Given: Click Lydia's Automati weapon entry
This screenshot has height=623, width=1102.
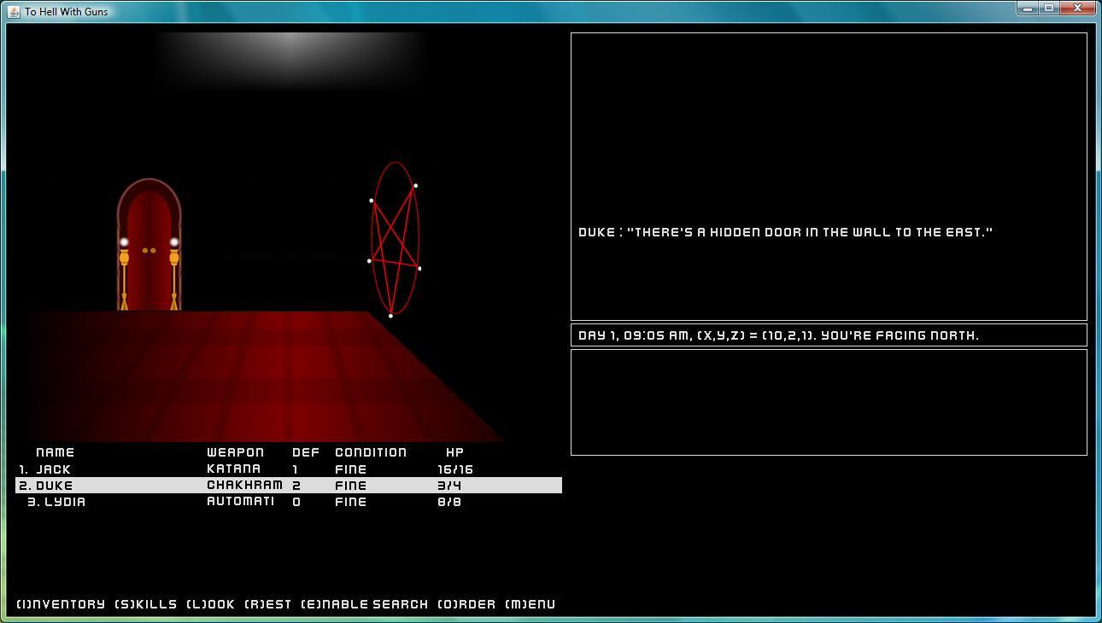Looking at the screenshot, I should [241, 502].
